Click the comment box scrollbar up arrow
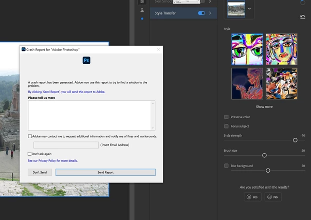The width and height of the screenshot is (311, 220). pos(153,103)
